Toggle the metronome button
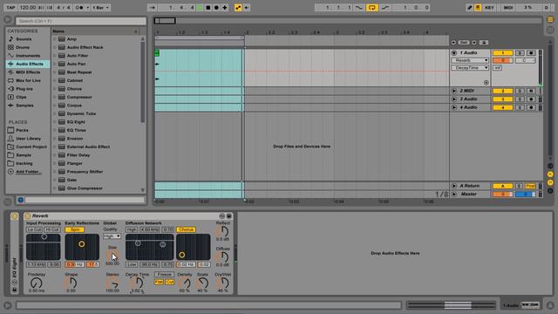This screenshot has height=314, width=558. pos(79,8)
